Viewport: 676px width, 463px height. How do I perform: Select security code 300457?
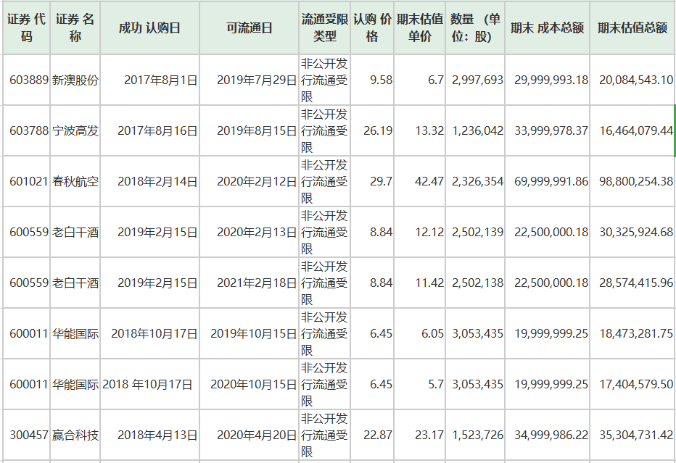point(28,435)
